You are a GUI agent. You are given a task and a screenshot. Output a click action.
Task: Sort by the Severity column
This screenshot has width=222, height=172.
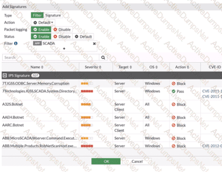(93, 67)
